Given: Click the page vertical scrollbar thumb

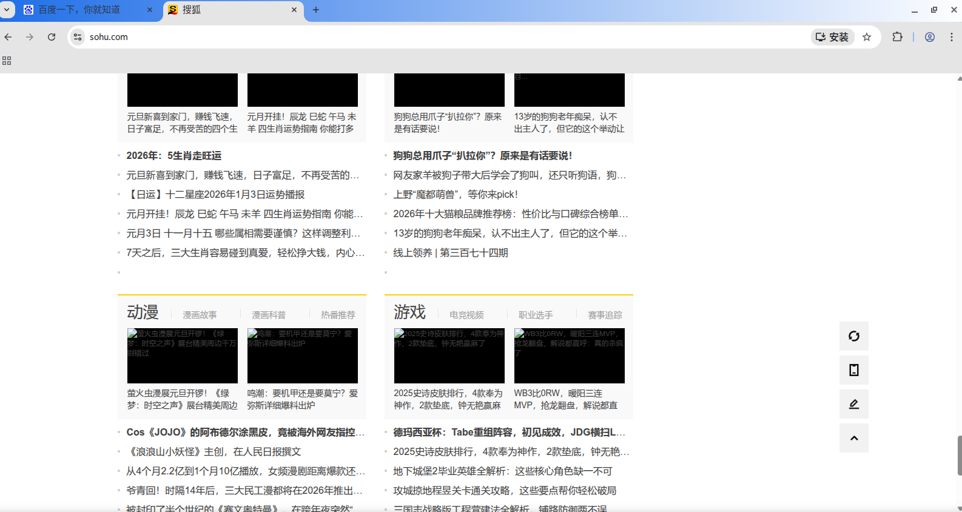Looking at the screenshot, I should coord(959,455).
